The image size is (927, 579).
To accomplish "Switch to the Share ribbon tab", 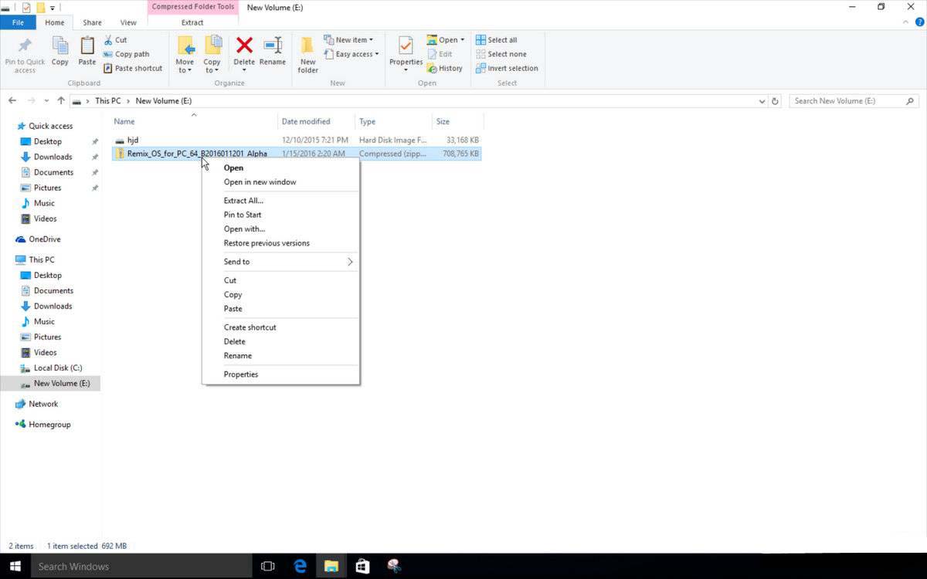I will tap(92, 22).
